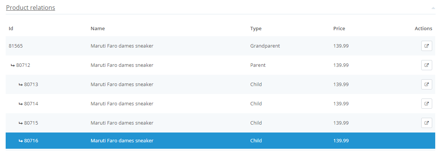The width and height of the screenshot is (439, 151).
Task: Click the Actions column header
Action: pyautogui.click(x=423, y=29)
